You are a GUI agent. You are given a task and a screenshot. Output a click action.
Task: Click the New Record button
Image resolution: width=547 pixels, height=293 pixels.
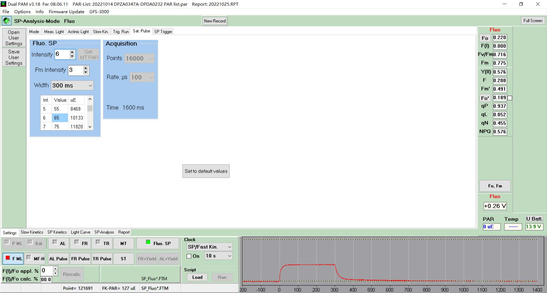(215, 21)
